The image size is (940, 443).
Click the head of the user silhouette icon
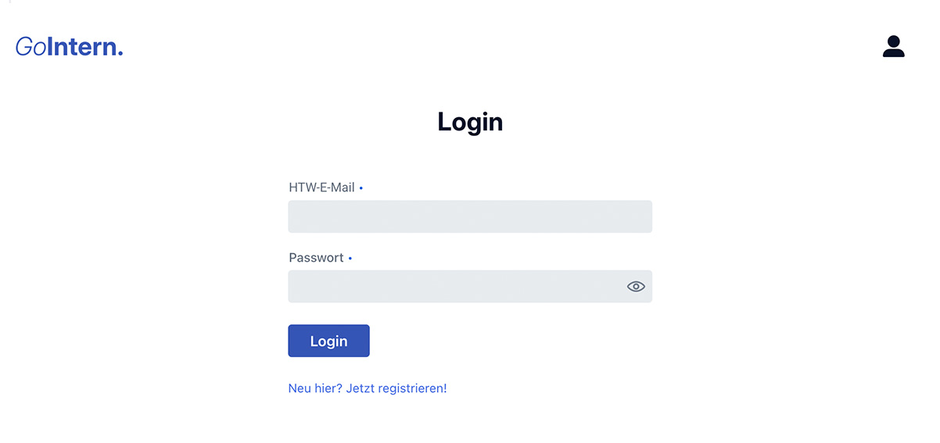point(893,41)
